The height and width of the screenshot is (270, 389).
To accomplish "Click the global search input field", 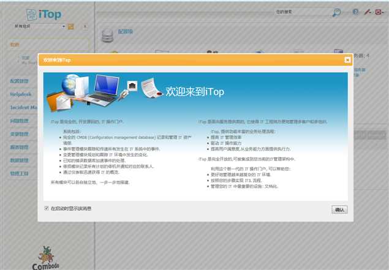I will 303,12.
